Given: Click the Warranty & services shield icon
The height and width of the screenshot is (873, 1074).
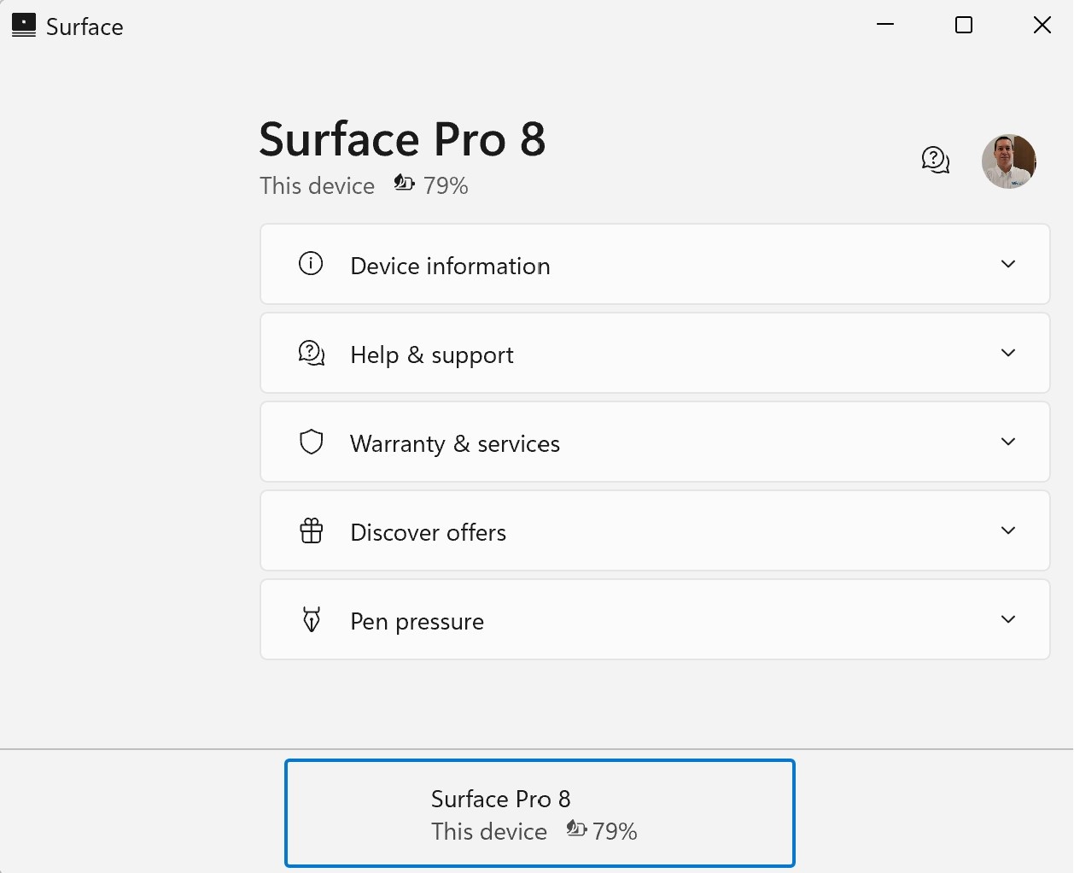Looking at the screenshot, I should click(x=312, y=442).
